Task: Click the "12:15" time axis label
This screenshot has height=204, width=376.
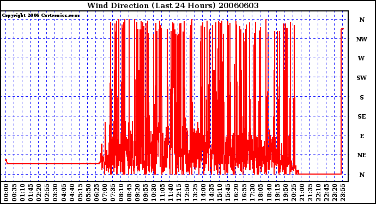Action: point(178,193)
